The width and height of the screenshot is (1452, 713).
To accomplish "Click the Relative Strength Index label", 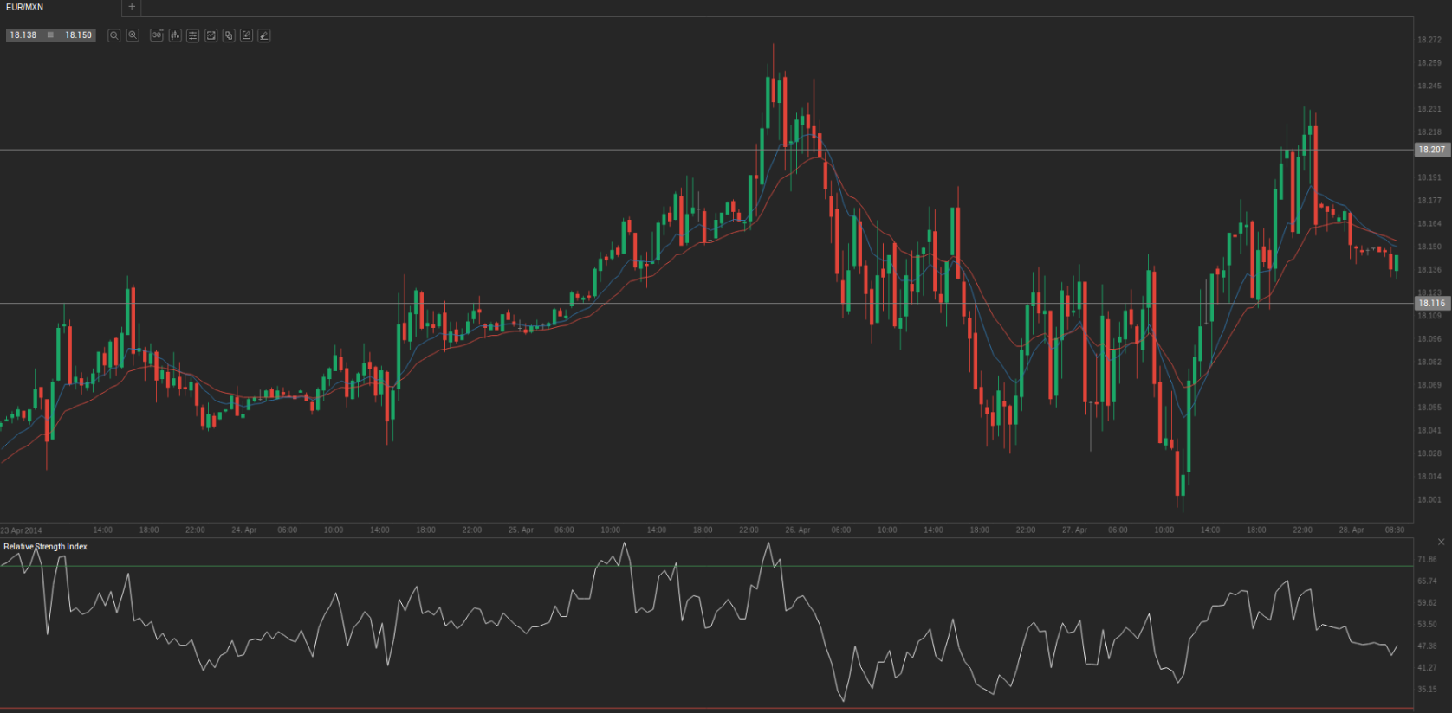I will (45, 547).
